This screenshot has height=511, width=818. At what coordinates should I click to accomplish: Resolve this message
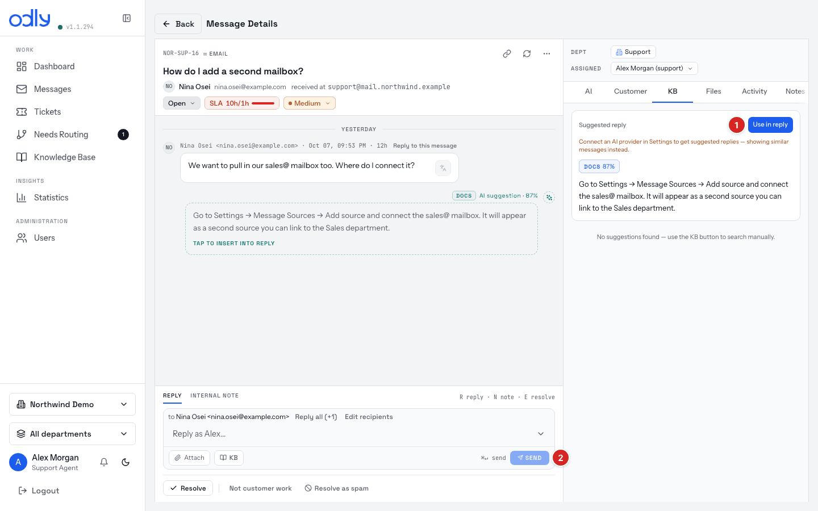[x=188, y=488]
